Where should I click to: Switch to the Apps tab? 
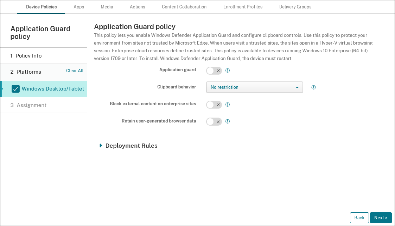79,7
